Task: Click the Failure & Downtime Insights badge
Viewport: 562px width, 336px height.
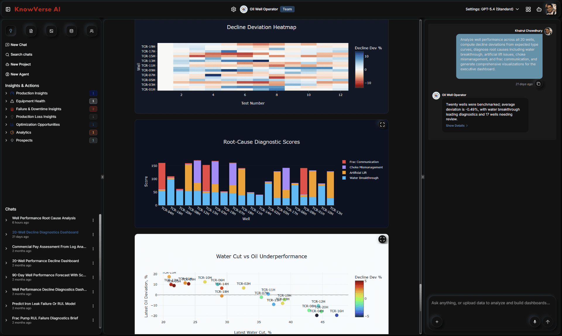Action: (93, 109)
